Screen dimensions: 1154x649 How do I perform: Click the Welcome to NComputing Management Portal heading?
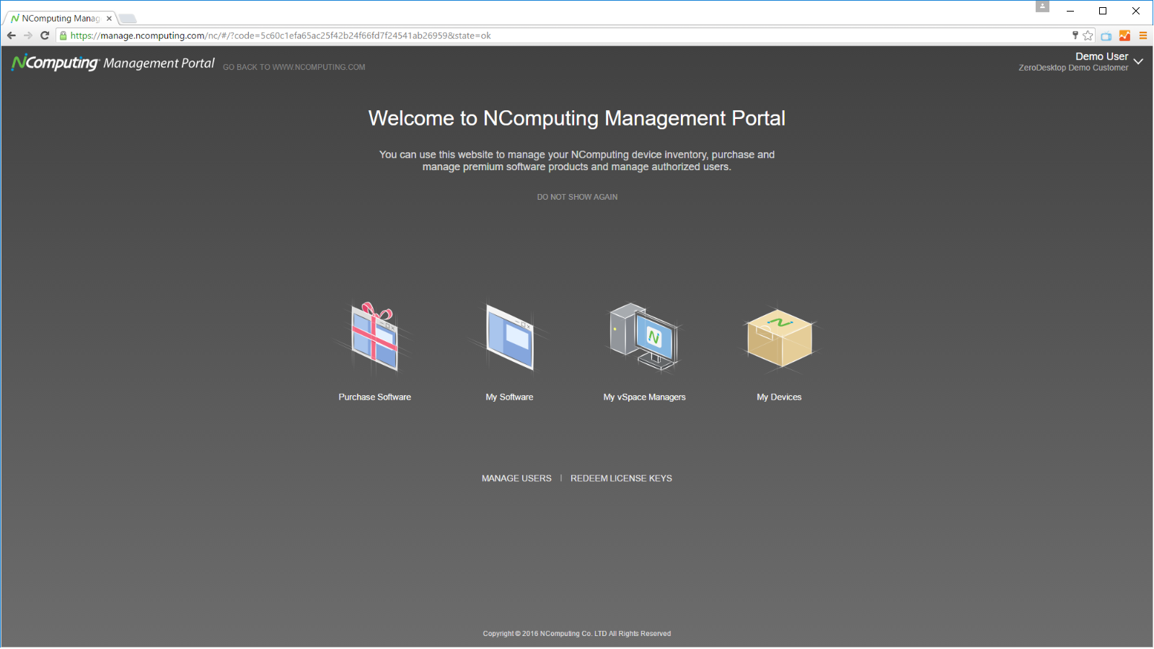(x=577, y=118)
